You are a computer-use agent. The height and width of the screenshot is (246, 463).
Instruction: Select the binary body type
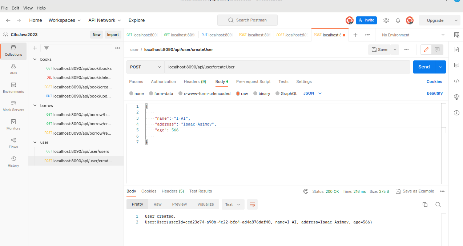click(x=262, y=94)
